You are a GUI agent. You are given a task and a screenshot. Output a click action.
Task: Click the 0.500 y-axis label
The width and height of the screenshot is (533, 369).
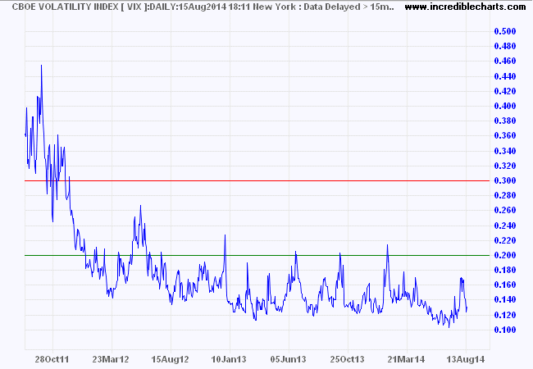[x=505, y=31]
